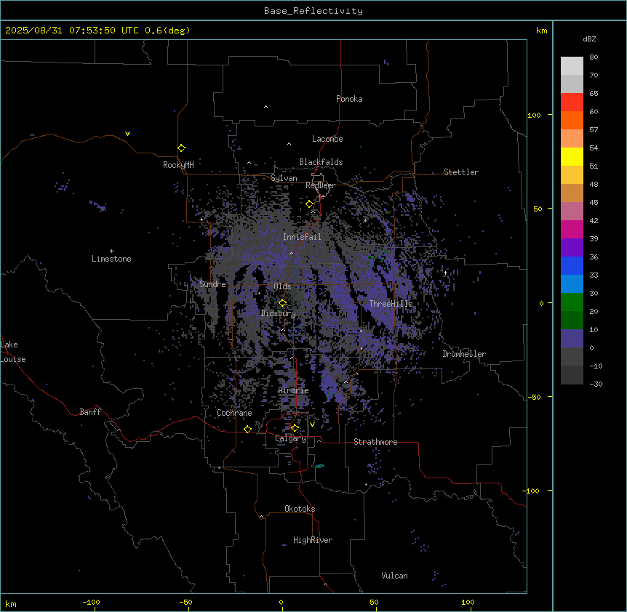Pick the yellow 54-51 dBZ legend swatch
The width and height of the screenshot is (627, 612).
pos(572,157)
